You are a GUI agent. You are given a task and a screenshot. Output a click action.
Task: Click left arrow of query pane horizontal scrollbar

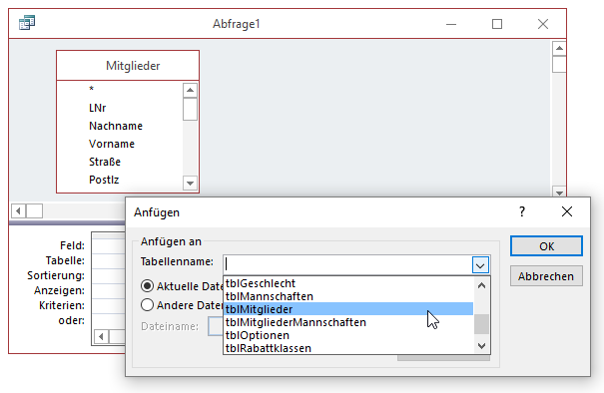click(x=19, y=210)
